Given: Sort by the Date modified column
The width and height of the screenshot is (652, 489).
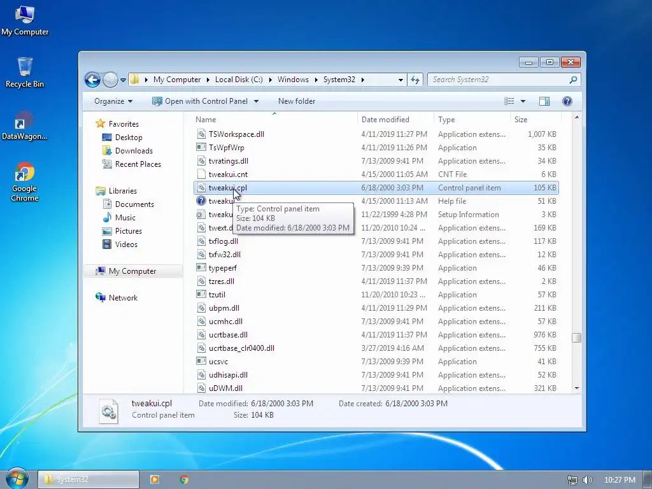Looking at the screenshot, I should pyautogui.click(x=395, y=119).
